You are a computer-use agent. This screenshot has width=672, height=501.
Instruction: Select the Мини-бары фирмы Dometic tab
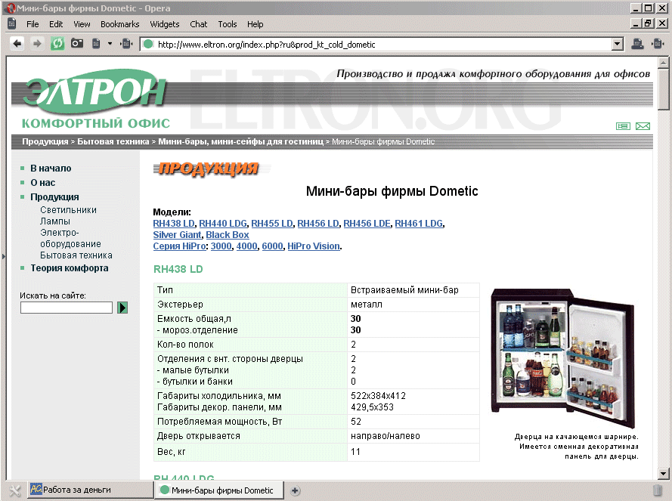(x=218, y=490)
